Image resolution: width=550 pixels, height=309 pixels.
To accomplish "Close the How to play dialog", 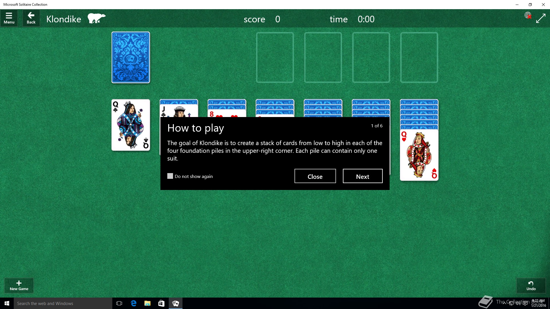I will (x=315, y=176).
